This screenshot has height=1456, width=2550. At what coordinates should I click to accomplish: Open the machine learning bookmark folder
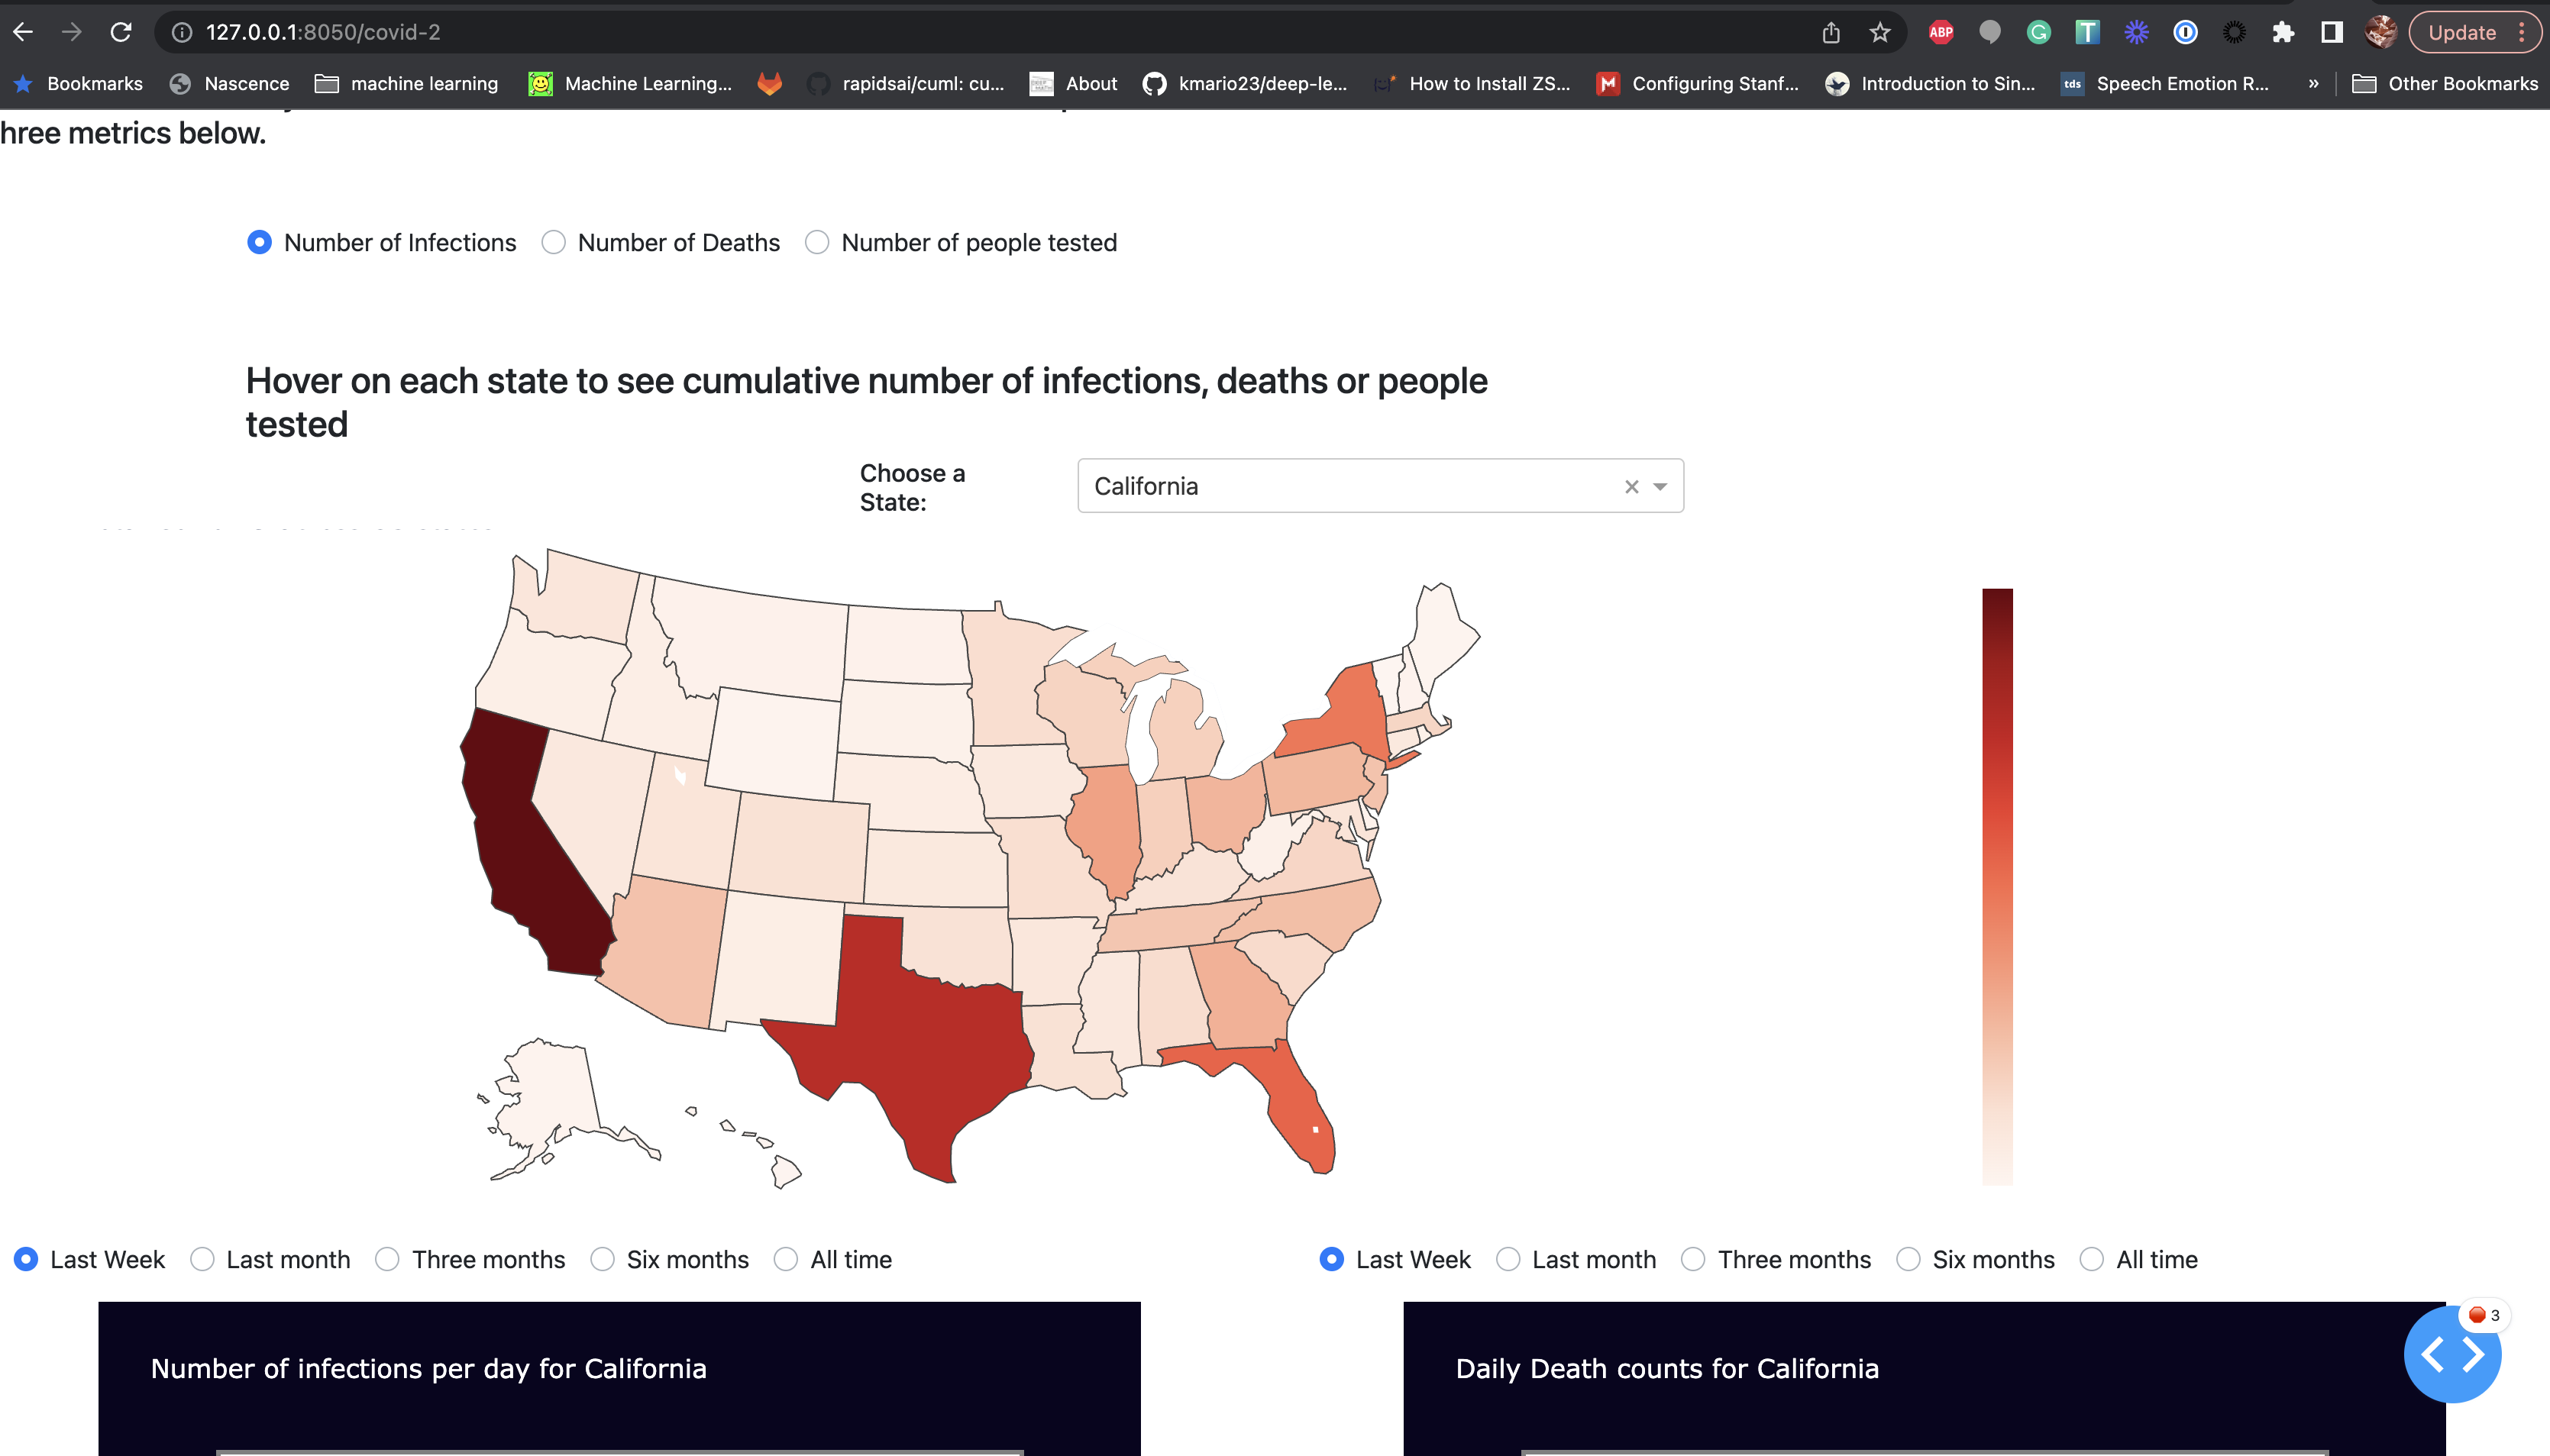[x=406, y=84]
